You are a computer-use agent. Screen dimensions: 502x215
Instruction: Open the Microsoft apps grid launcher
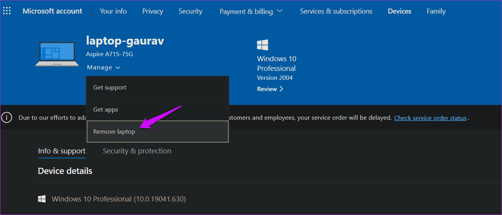pyautogui.click(x=7, y=11)
